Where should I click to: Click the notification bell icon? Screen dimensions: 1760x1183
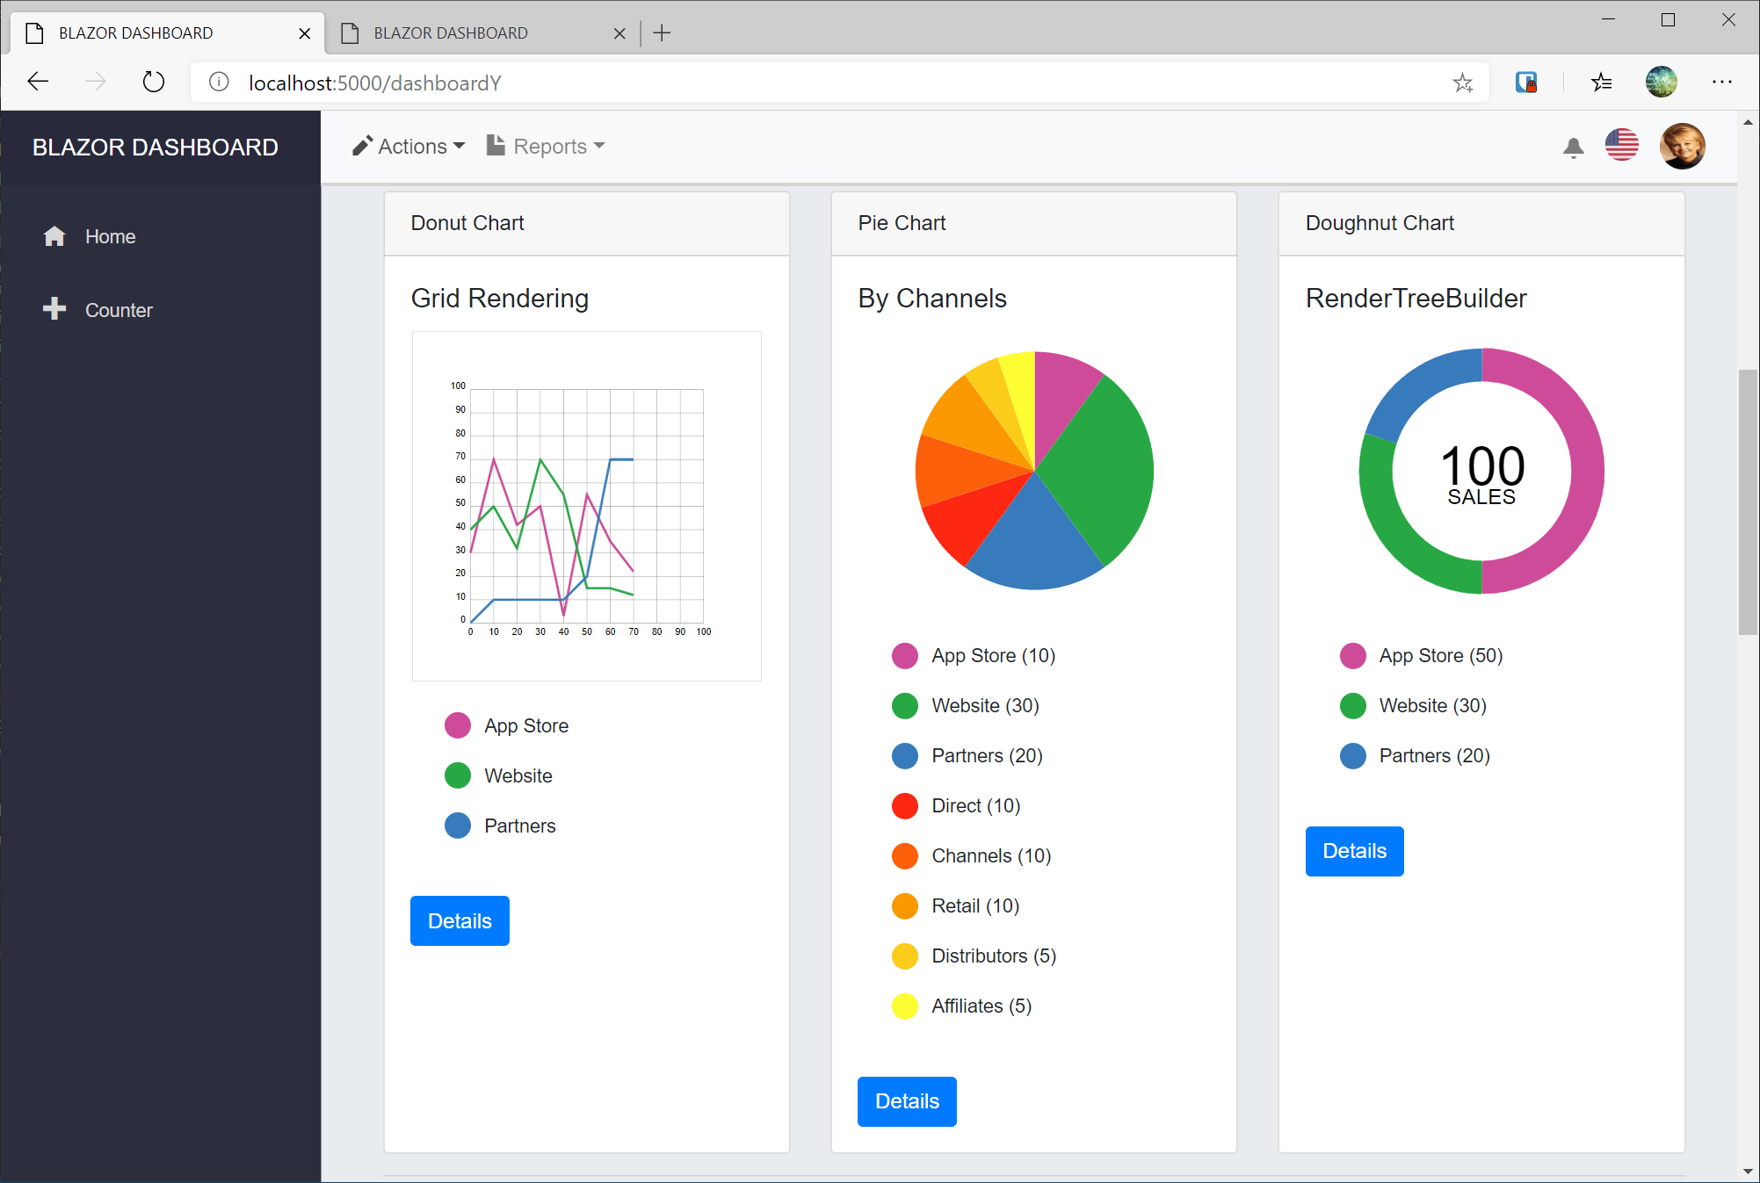(x=1573, y=148)
